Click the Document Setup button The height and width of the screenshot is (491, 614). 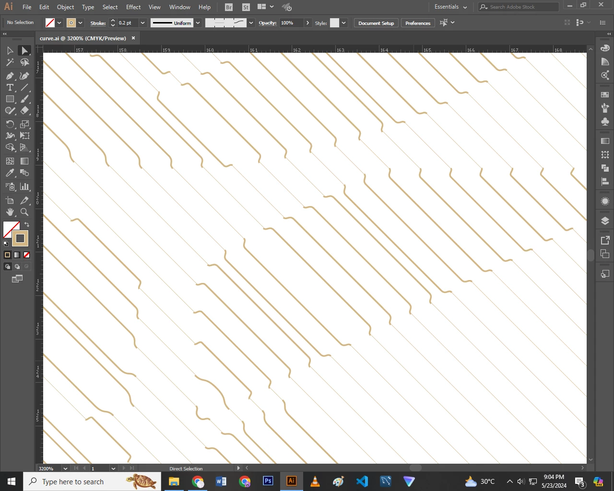point(376,23)
